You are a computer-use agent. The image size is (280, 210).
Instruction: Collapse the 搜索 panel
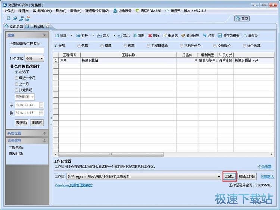44,35
